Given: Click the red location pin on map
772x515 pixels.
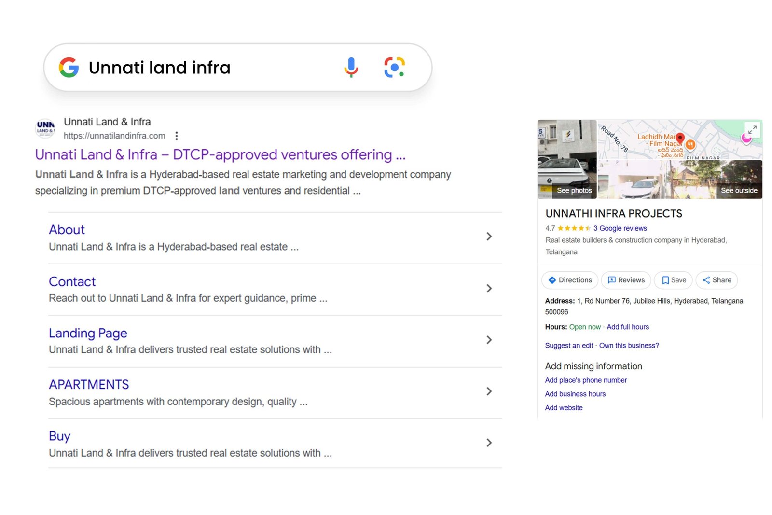Looking at the screenshot, I should pyautogui.click(x=680, y=138).
